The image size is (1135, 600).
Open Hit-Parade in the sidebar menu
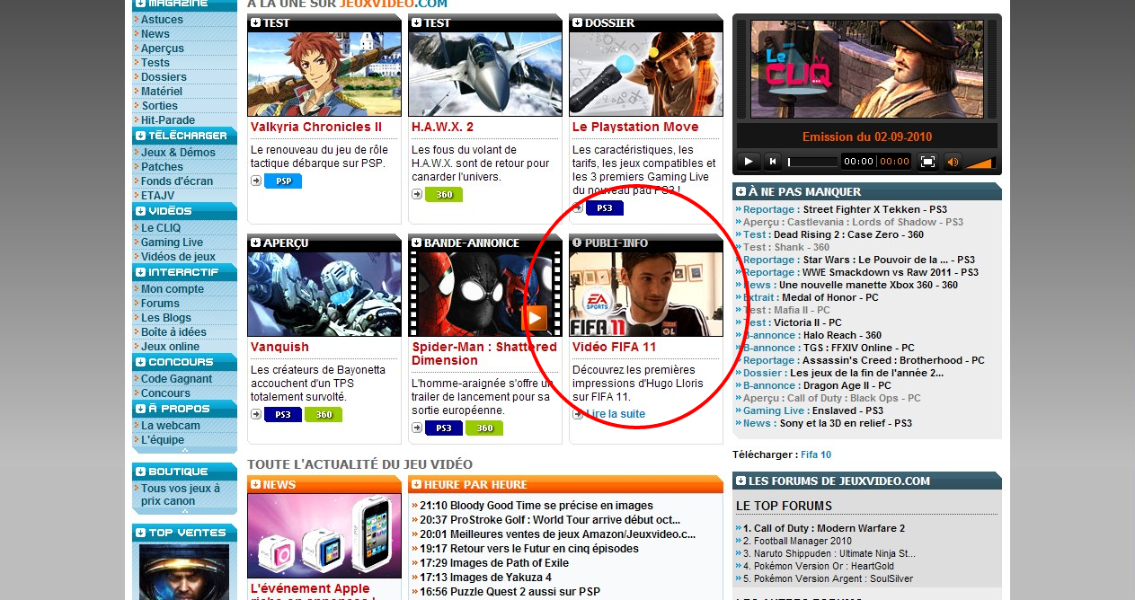coord(168,120)
